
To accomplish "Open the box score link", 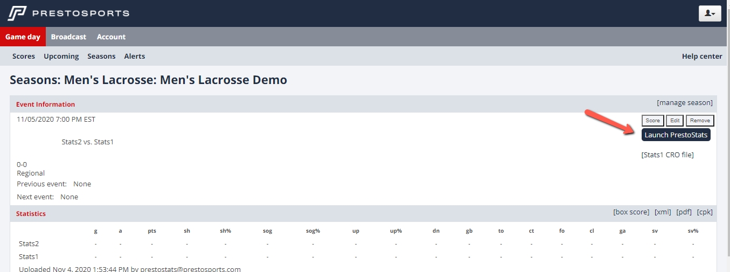I will pyautogui.click(x=631, y=212).
